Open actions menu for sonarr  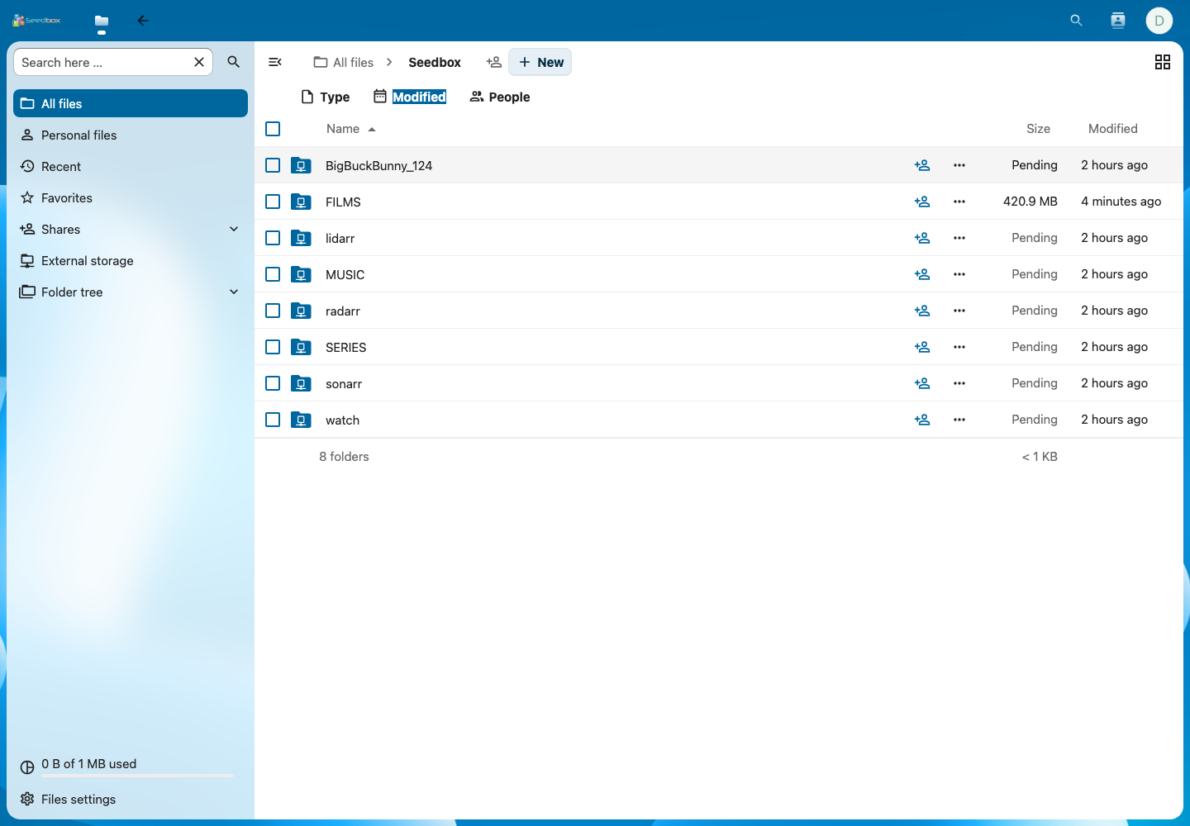coord(959,383)
